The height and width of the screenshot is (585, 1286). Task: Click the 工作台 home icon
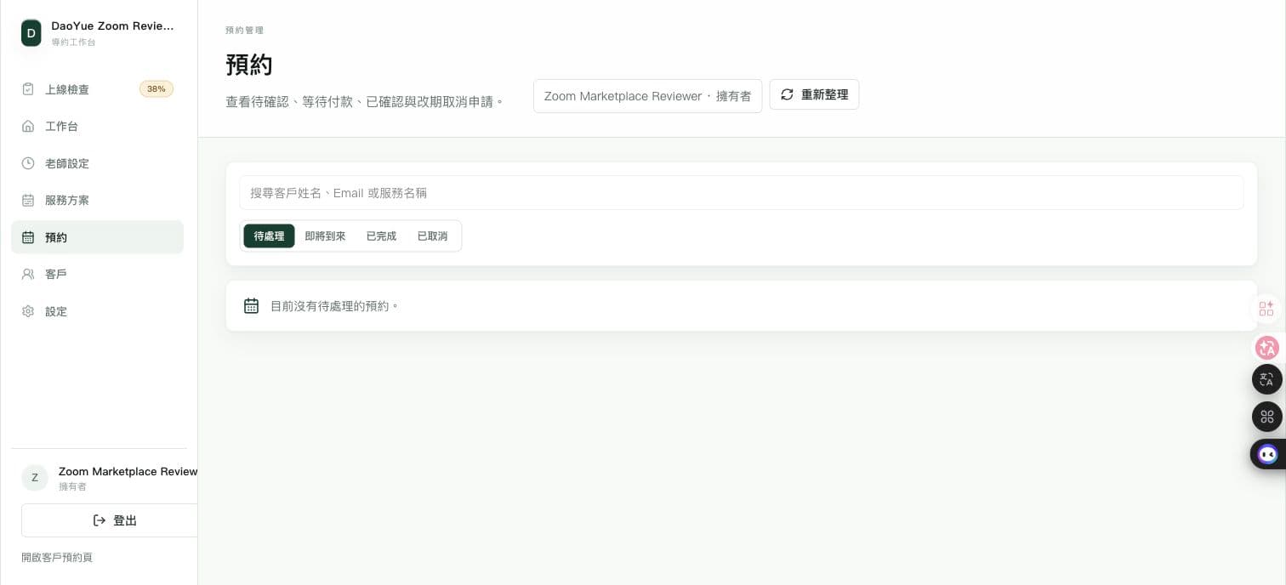28,126
